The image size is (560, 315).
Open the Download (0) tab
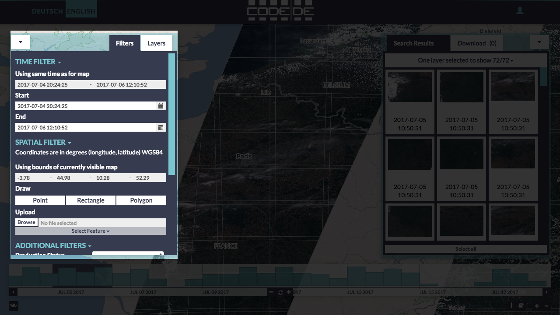tap(476, 43)
